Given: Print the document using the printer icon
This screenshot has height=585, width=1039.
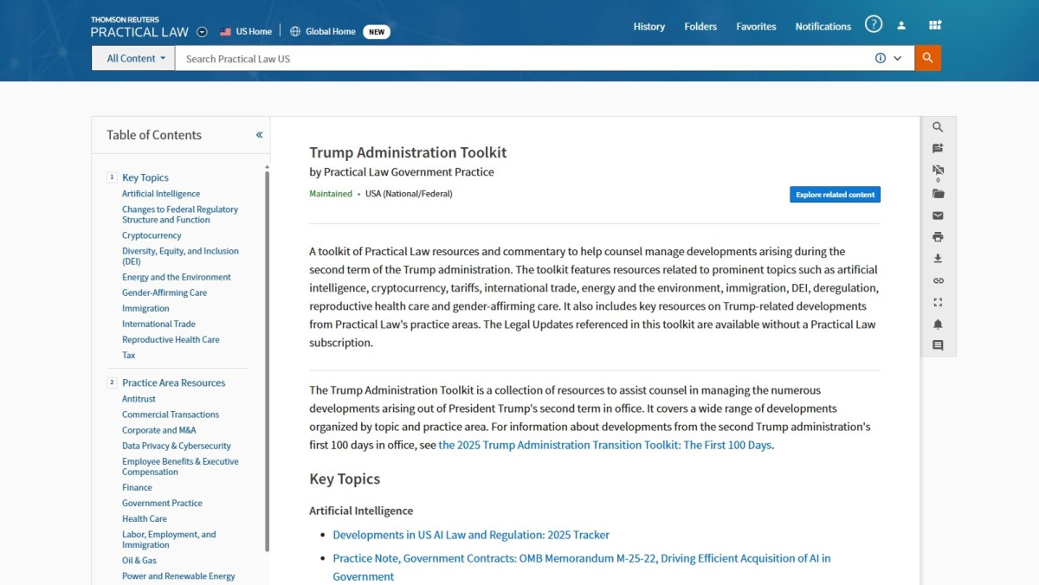Looking at the screenshot, I should 938,237.
